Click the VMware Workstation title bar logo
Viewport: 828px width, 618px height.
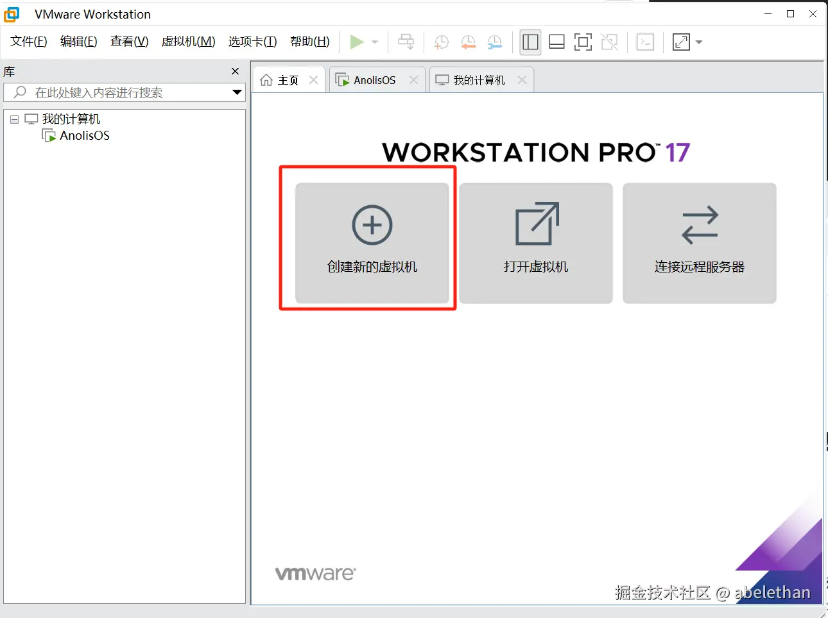(x=12, y=14)
